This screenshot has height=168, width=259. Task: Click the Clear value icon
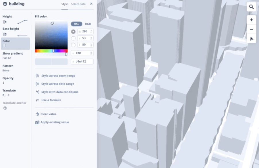point(37,114)
